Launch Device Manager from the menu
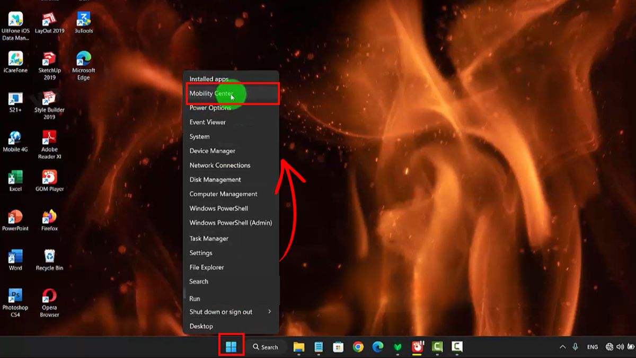Screen dimensions: 636x358 point(231,151)
